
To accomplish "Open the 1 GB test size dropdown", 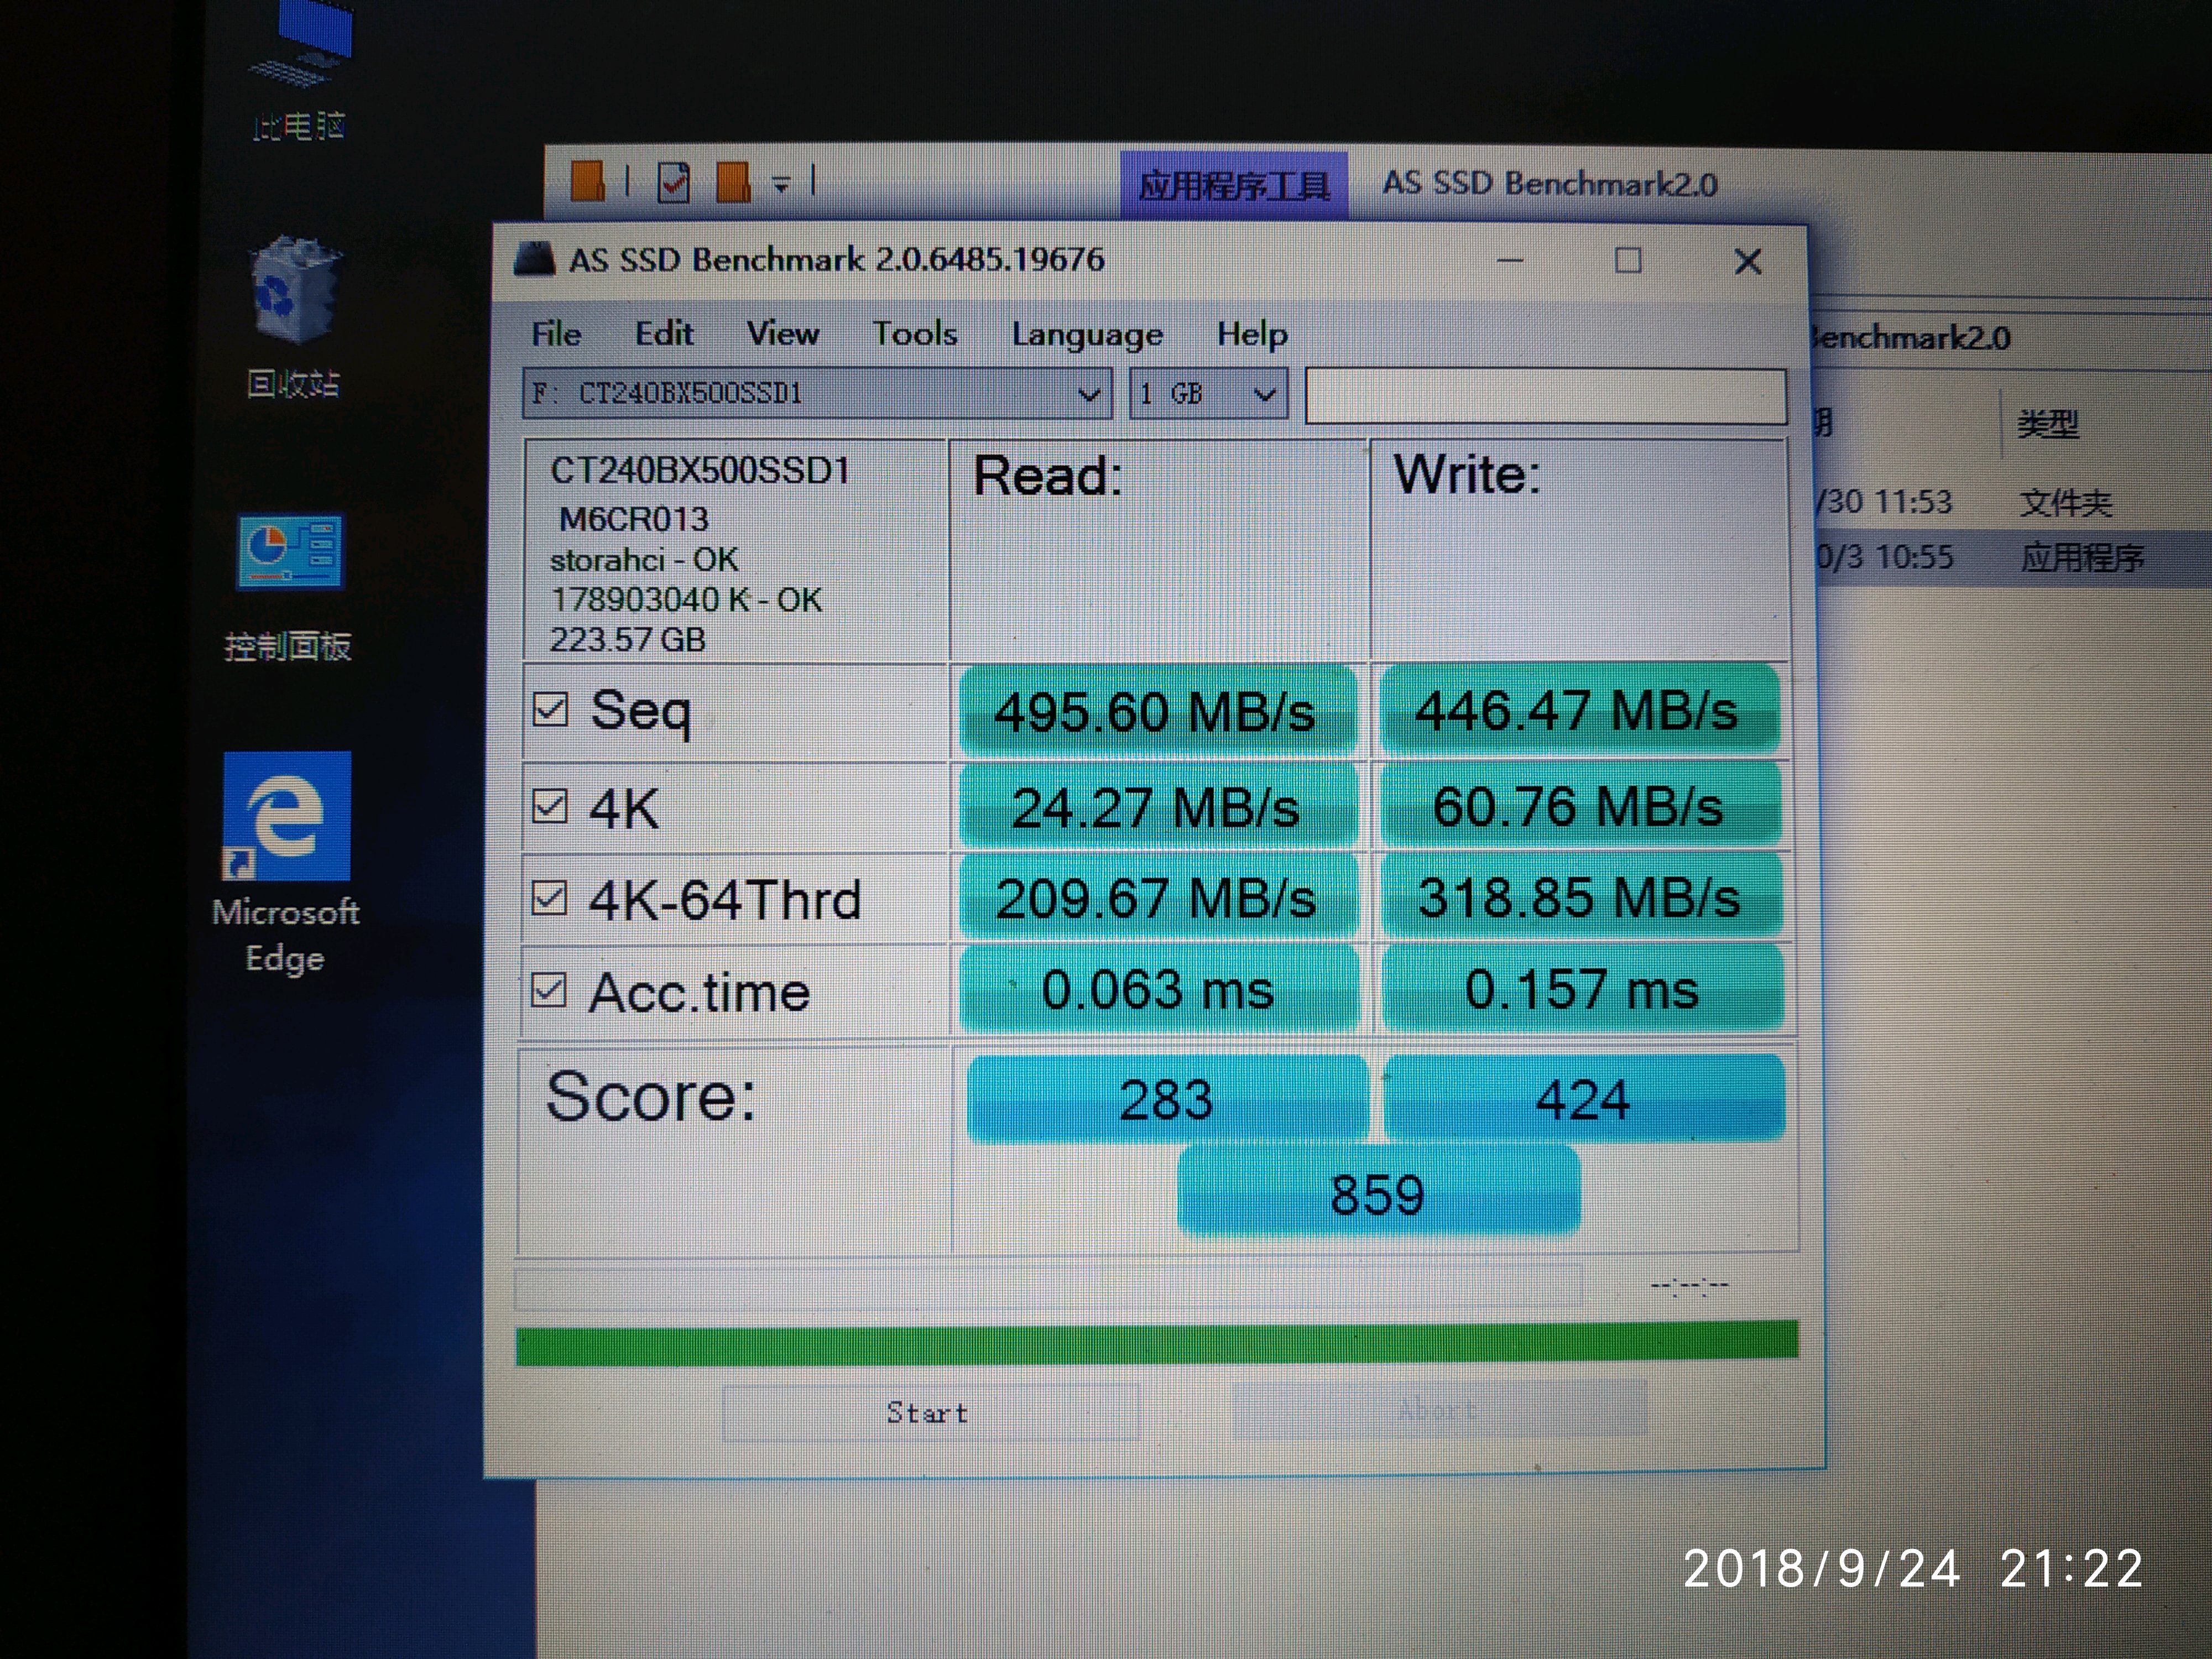I will (x=1208, y=393).
